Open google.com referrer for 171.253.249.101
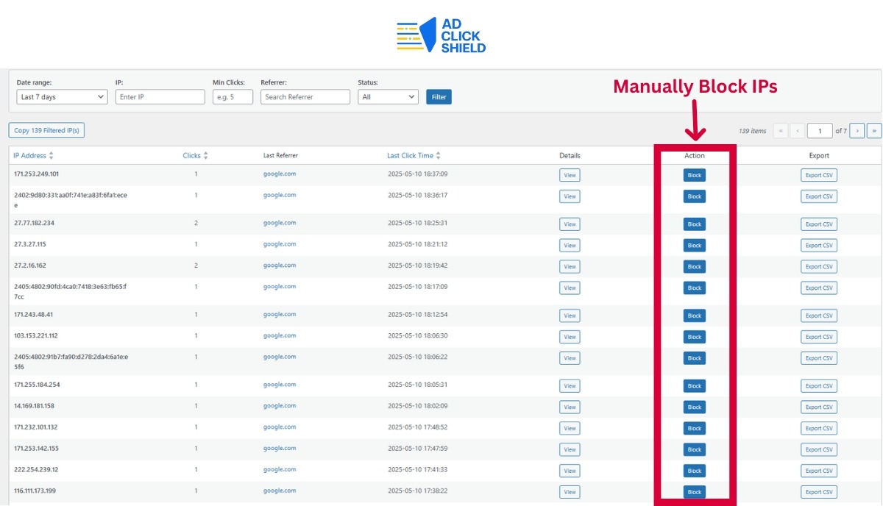Image resolution: width=883 pixels, height=506 pixels. coord(280,174)
